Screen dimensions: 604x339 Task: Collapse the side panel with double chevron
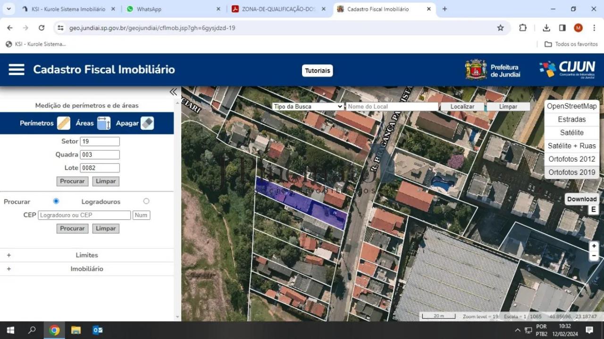pos(173,92)
